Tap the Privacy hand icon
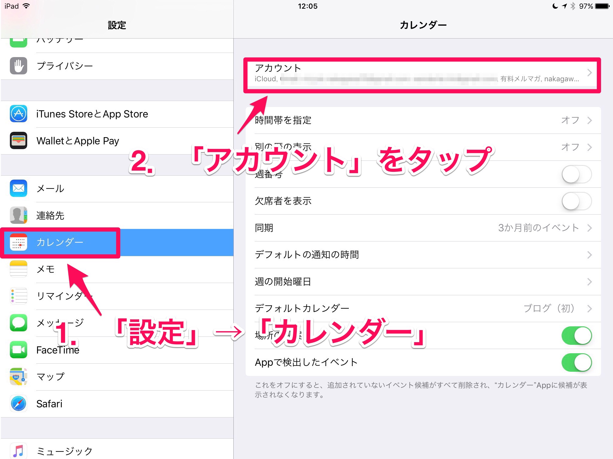The width and height of the screenshot is (613, 459). 19,66
